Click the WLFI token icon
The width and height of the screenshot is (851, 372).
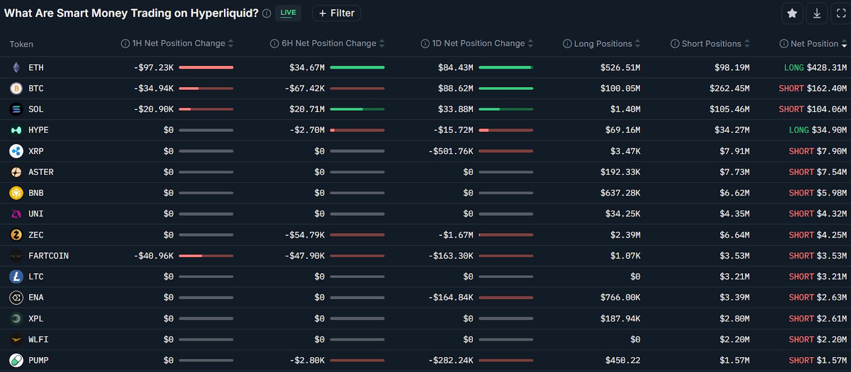pyautogui.click(x=16, y=339)
